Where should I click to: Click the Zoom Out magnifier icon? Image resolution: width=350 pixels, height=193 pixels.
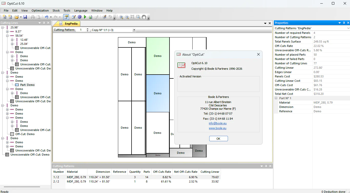(x=127, y=17)
